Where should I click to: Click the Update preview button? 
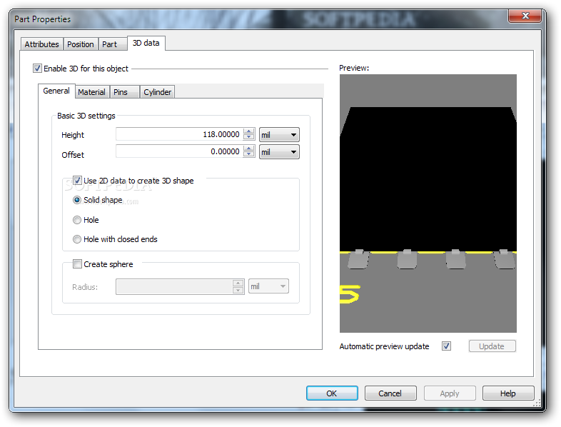(492, 346)
